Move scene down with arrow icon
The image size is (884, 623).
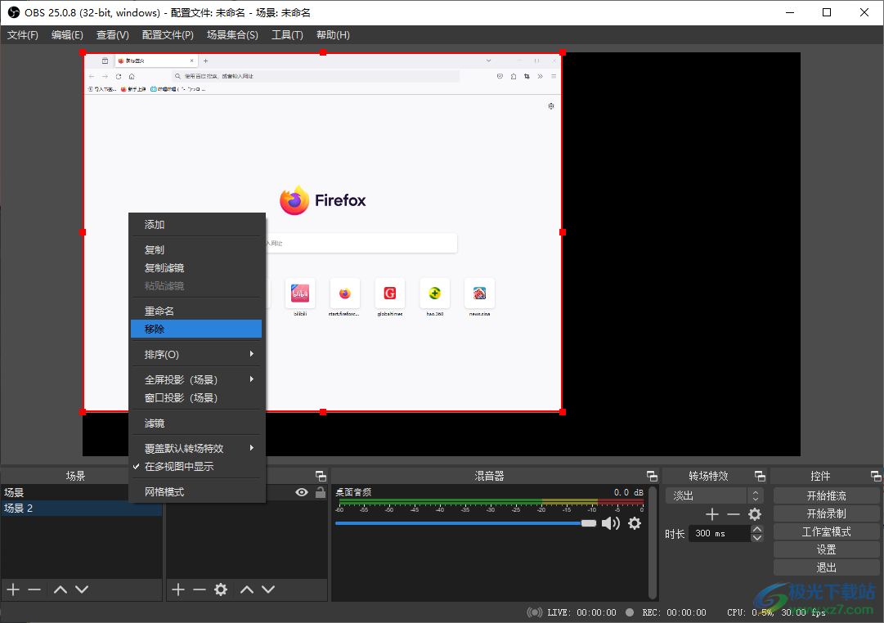pos(82,589)
